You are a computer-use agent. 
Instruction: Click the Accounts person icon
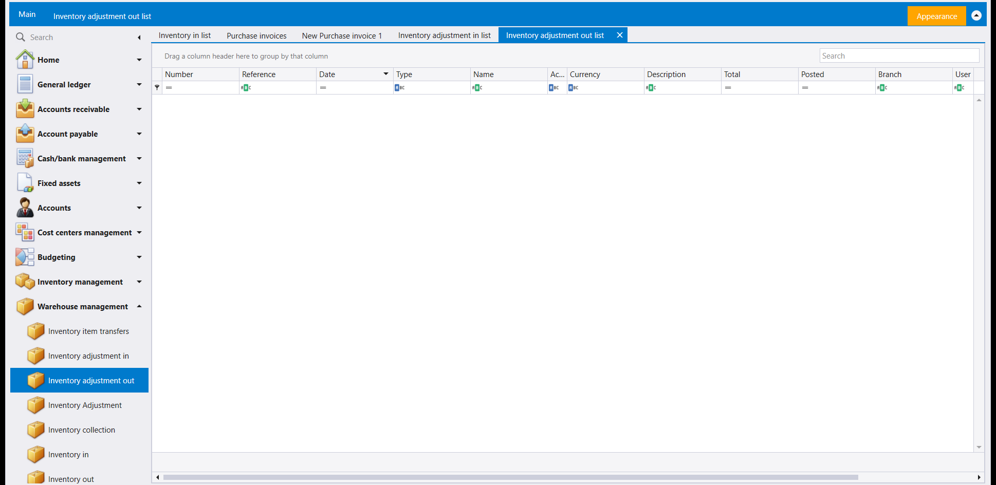click(25, 208)
